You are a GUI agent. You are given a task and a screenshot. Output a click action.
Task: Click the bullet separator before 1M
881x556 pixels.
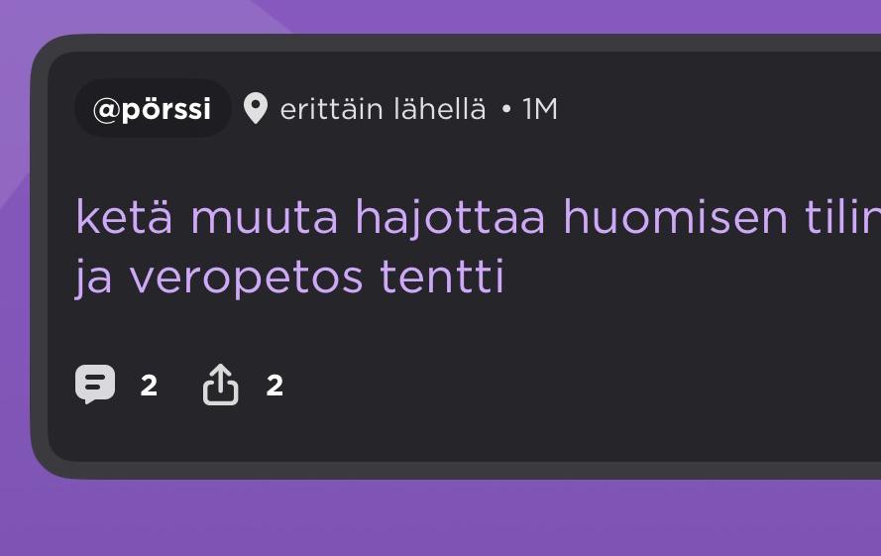click(x=506, y=110)
